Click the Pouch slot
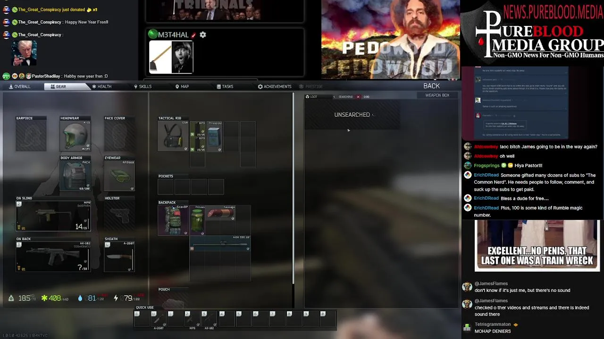This screenshot has width=604, height=339. tap(173, 300)
